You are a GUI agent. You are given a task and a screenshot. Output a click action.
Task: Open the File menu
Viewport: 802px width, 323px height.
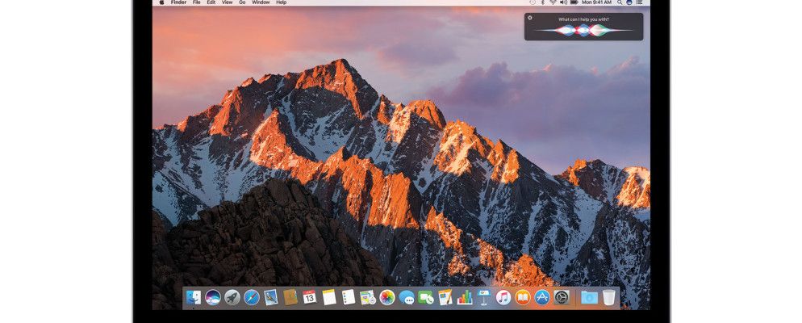coord(196,2)
